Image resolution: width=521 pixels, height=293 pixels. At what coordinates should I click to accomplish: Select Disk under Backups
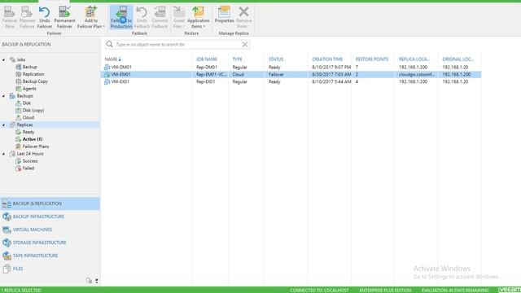point(27,103)
